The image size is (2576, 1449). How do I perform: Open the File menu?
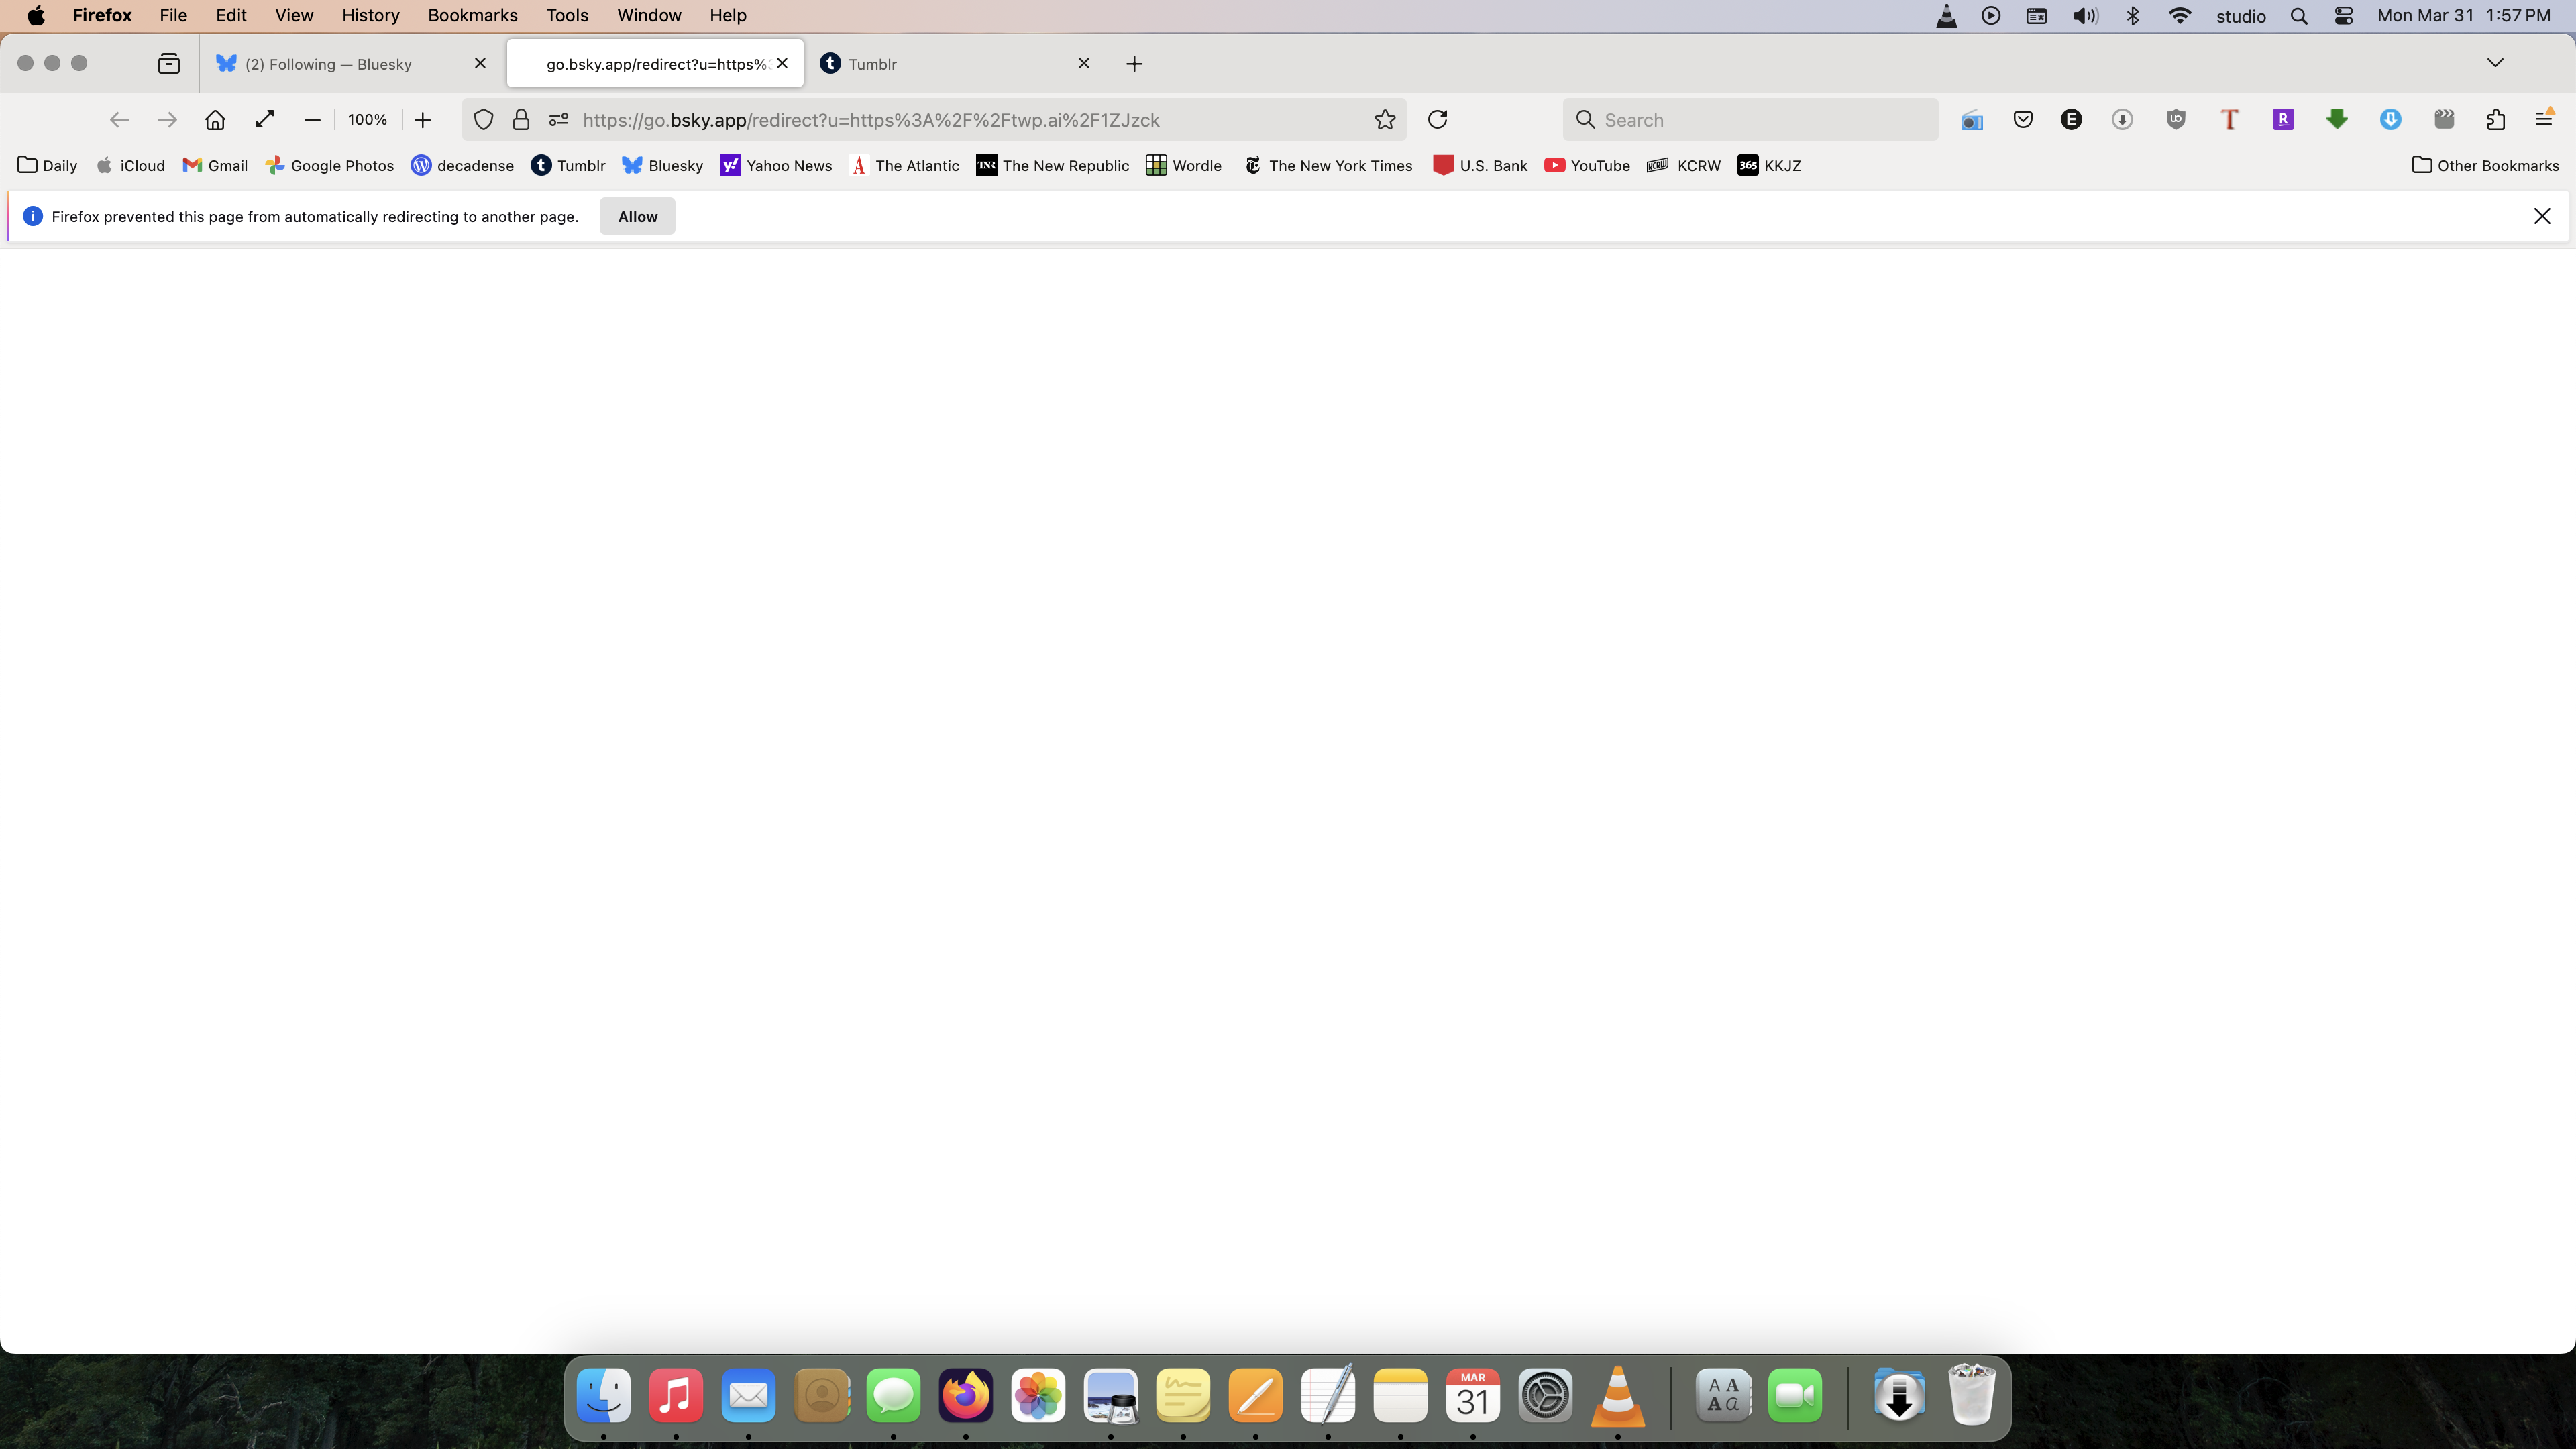coord(173,15)
